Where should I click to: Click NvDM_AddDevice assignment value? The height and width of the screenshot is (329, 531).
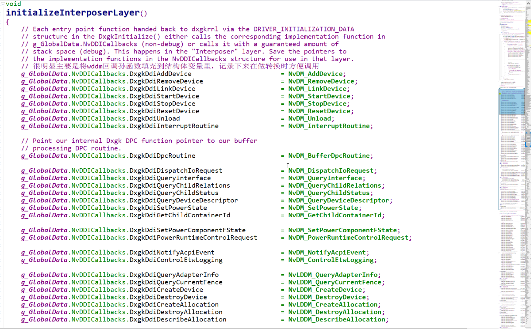click(x=316, y=74)
